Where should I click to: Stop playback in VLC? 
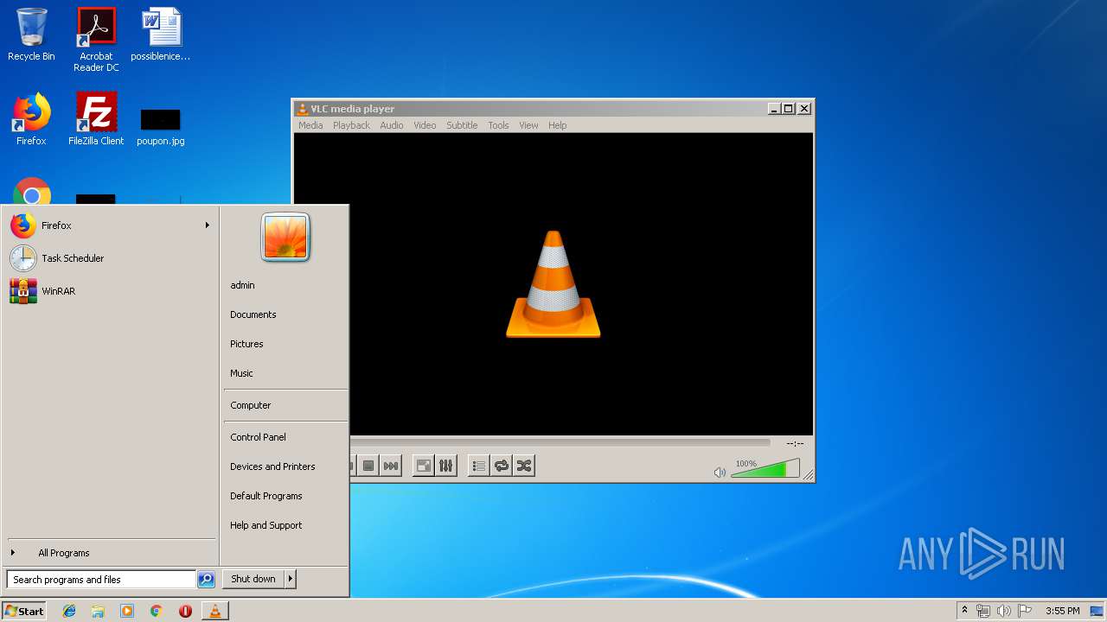point(368,466)
